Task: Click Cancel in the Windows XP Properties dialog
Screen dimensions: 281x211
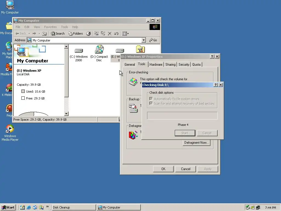Action: point(186,169)
